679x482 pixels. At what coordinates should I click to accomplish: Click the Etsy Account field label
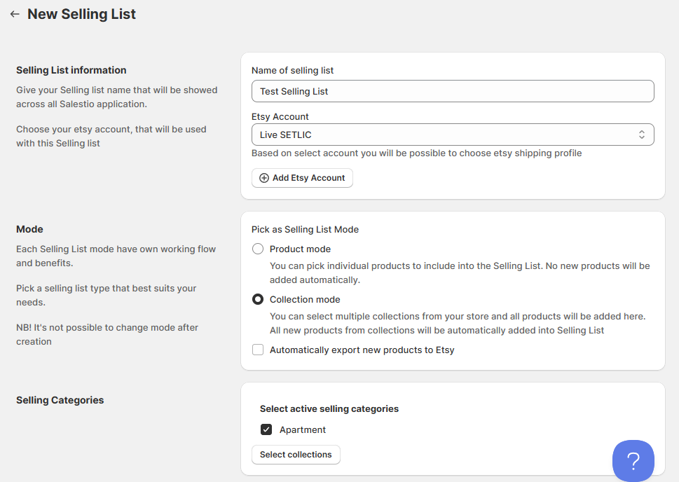click(280, 117)
